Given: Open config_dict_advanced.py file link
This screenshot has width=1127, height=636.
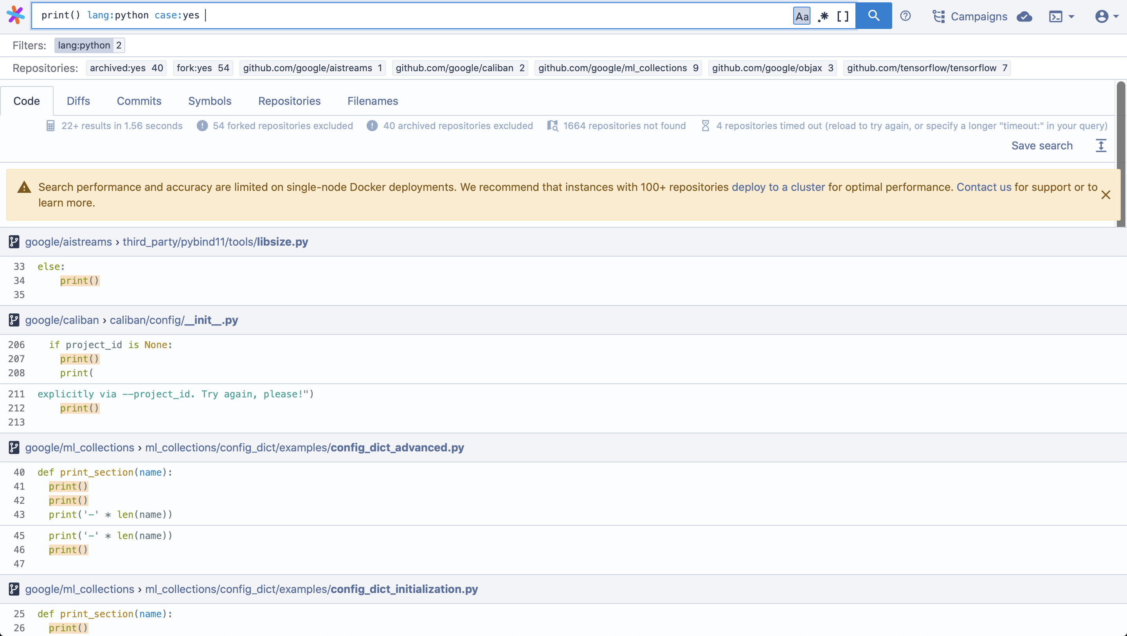Looking at the screenshot, I should [304, 447].
